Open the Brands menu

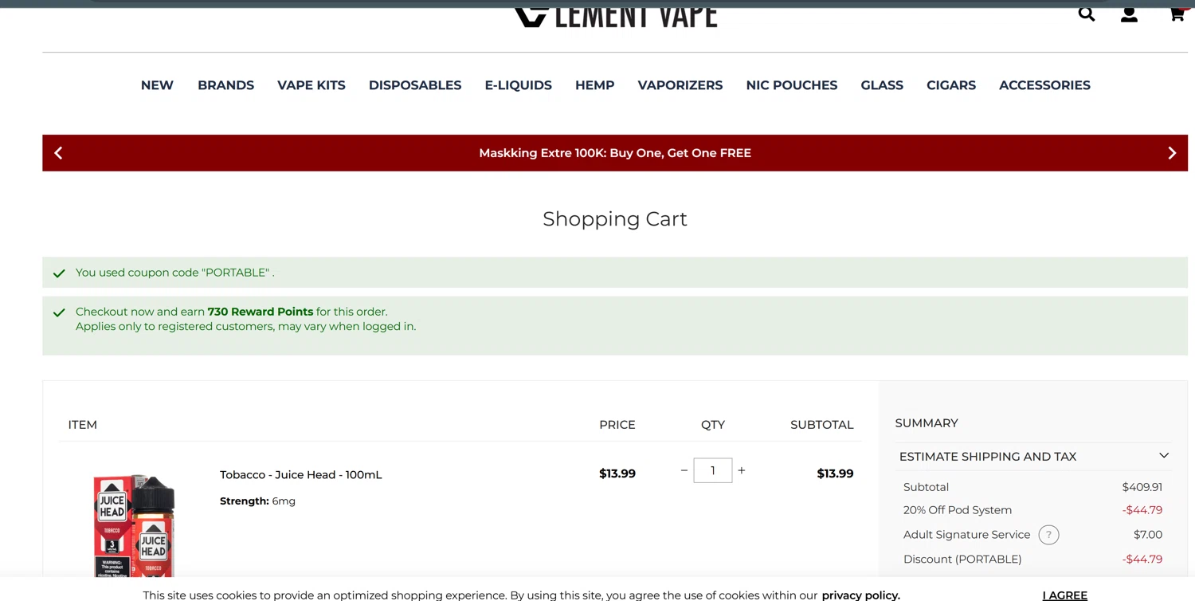[225, 85]
